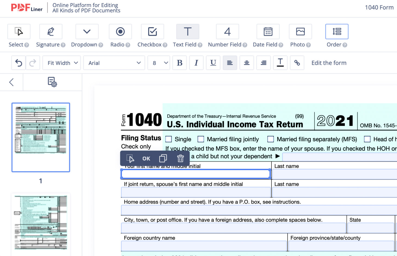Click the 1040 Form title text

point(379,7)
